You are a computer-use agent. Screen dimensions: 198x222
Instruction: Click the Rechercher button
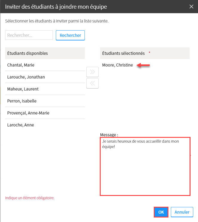click(x=70, y=35)
